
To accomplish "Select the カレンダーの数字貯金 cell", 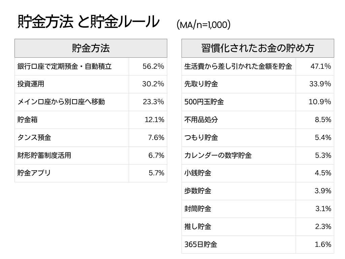I will click(218, 155).
